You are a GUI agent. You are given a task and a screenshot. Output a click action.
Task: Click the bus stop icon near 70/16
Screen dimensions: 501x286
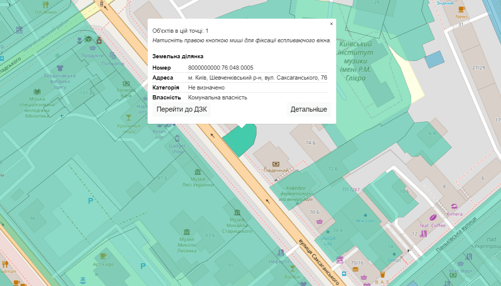point(344,273)
